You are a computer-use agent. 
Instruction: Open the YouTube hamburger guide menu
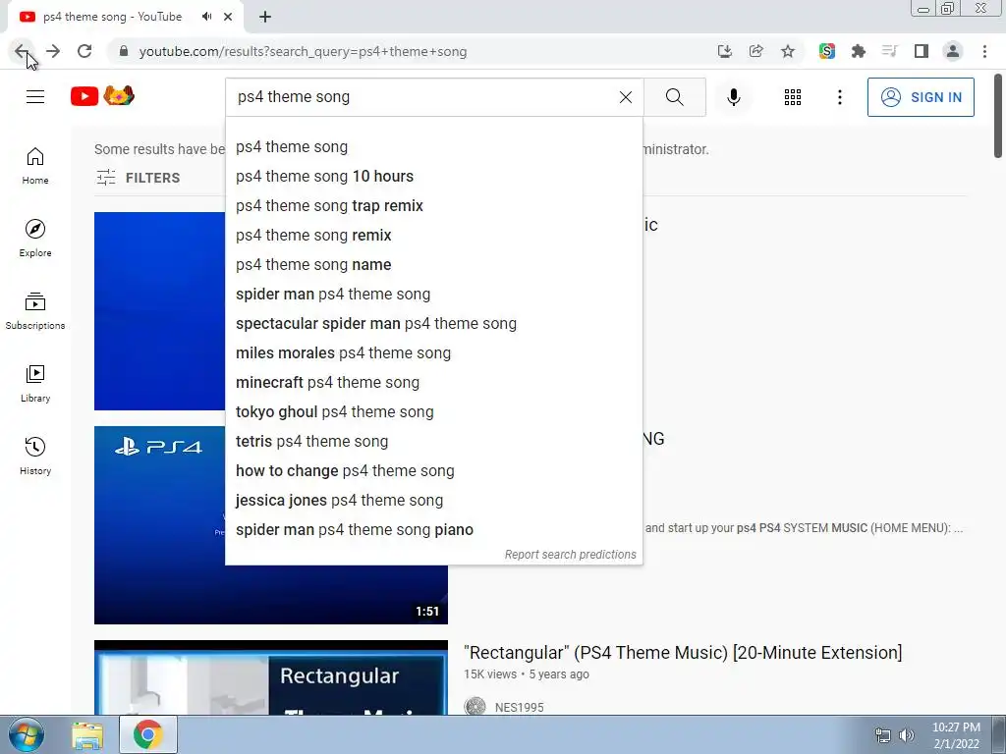tap(35, 97)
